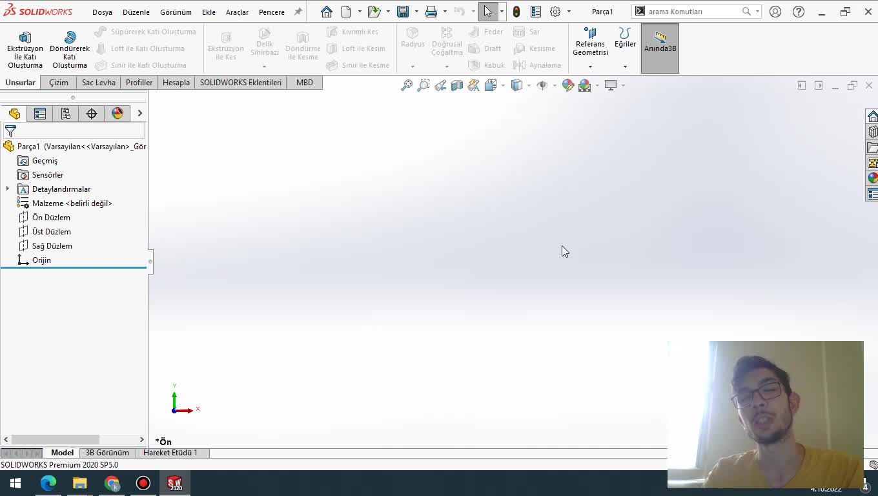Open File Properties icon in top toolbar

click(536, 12)
